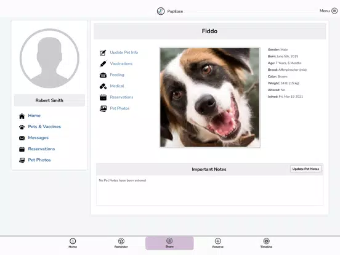Switch to the Reminder tab in bottom bar

point(121,243)
